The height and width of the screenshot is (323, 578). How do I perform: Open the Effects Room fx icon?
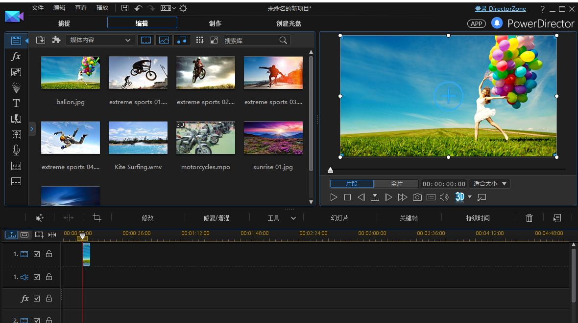(16, 56)
